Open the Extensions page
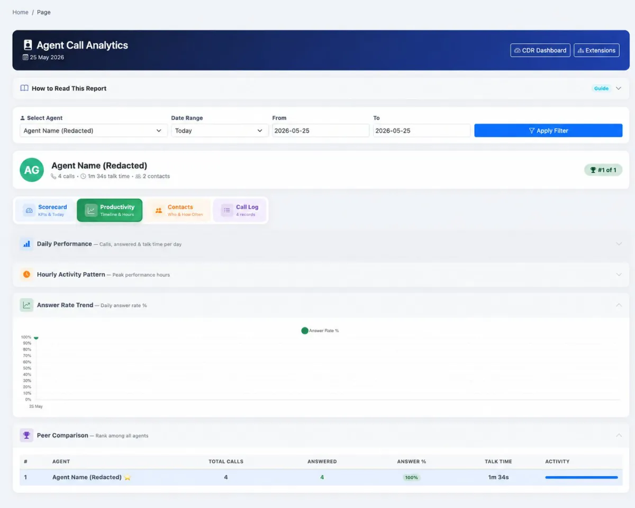The width and height of the screenshot is (635, 508). (x=596, y=50)
